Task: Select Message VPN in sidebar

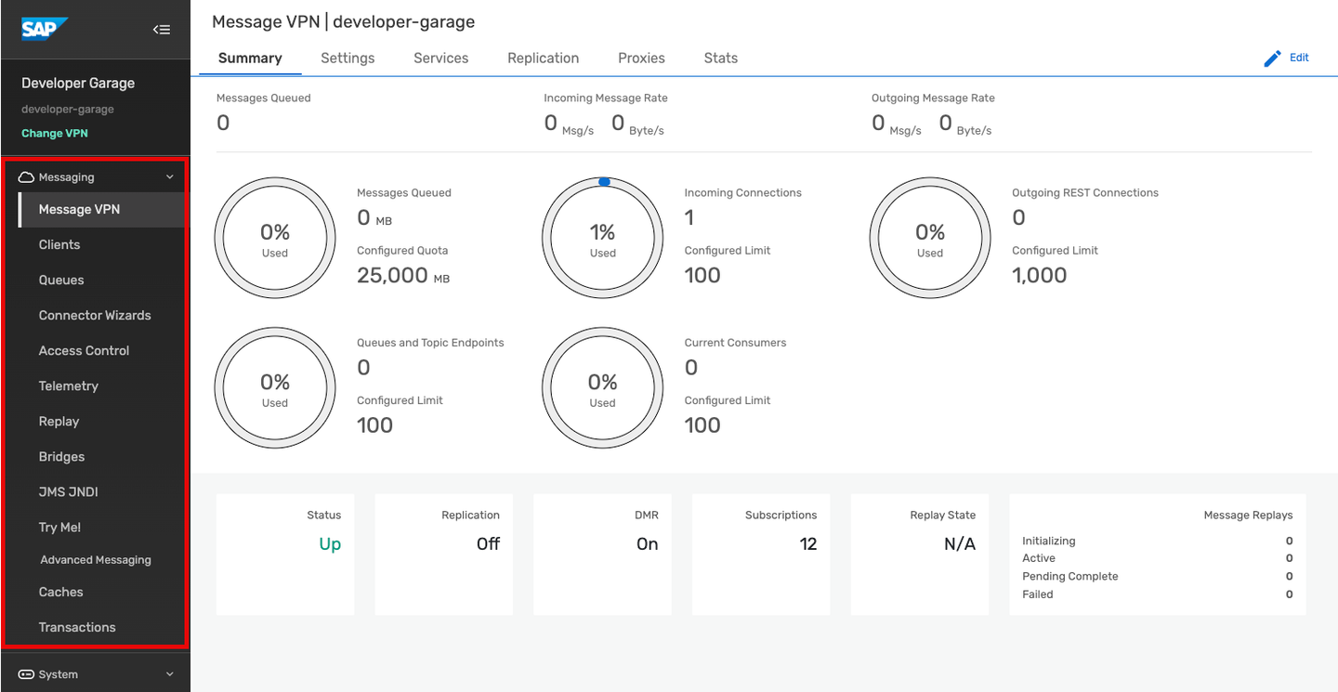Action: click(x=102, y=209)
